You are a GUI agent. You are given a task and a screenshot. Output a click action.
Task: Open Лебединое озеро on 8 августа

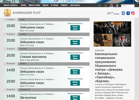pos(32,42)
